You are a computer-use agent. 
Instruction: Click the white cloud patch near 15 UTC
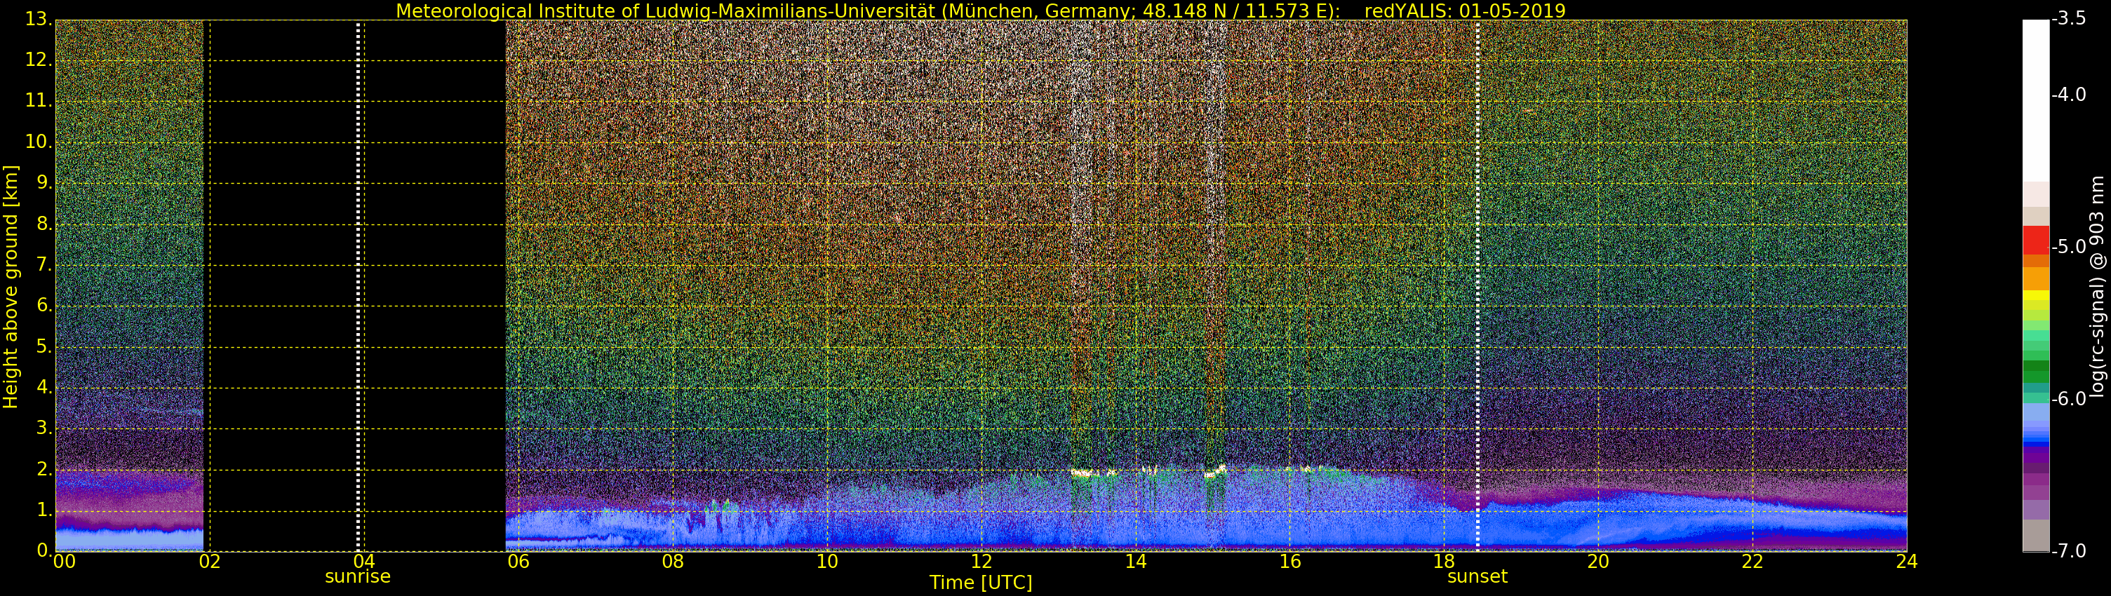tap(1215, 470)
